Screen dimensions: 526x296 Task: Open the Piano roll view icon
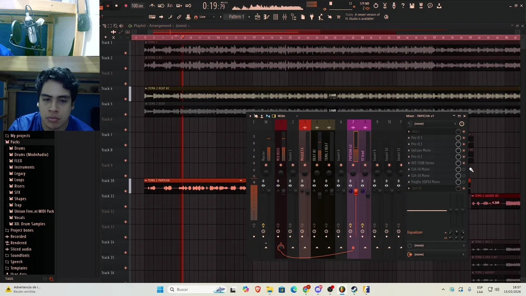[x=266, y=17]
